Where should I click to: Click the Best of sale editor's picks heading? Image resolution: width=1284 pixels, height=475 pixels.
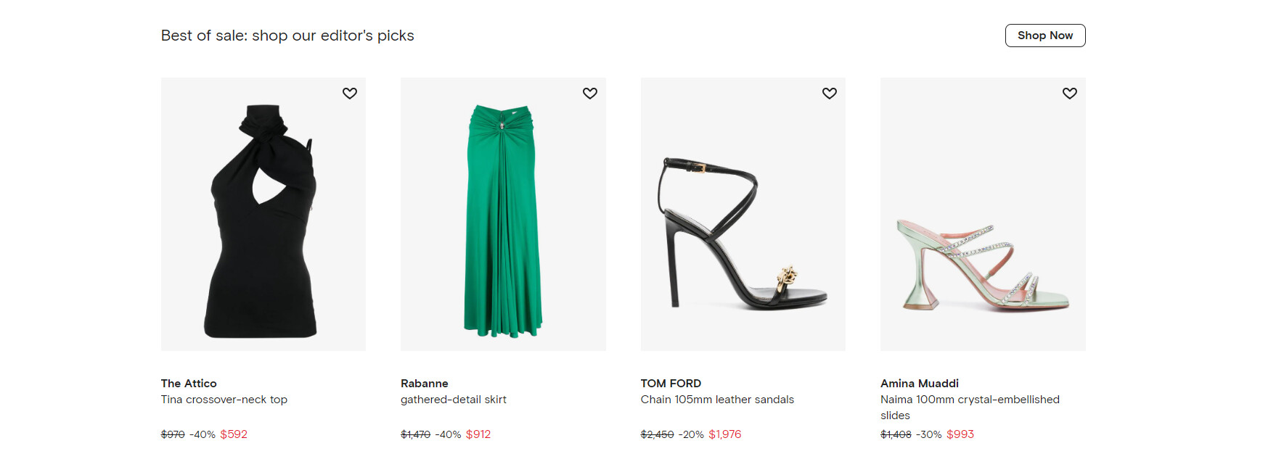287,36
